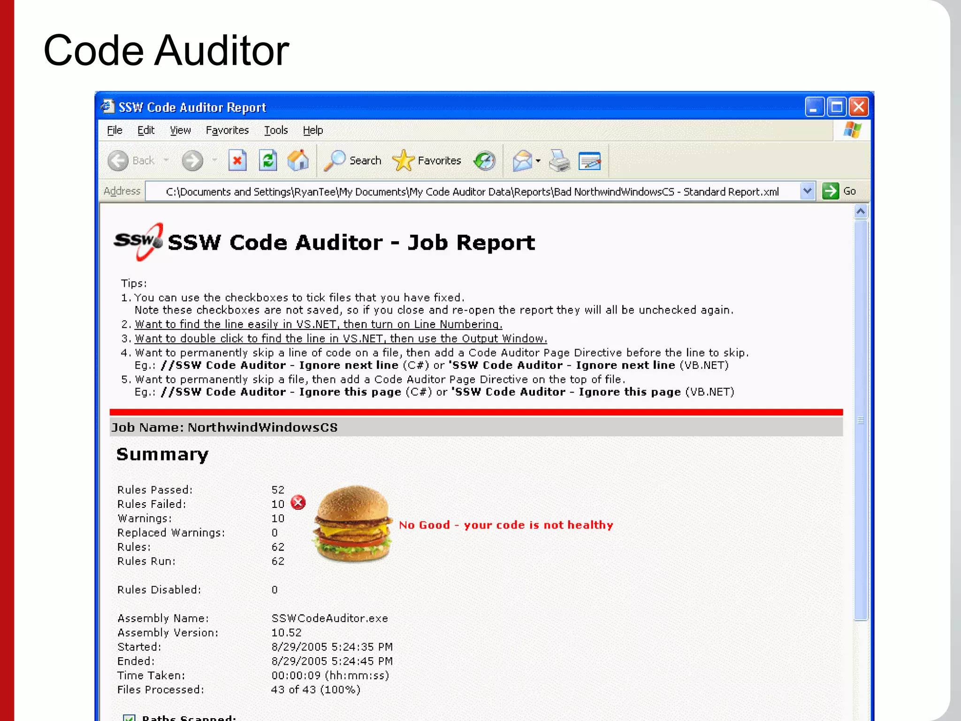This screenshot has width=961, height=721.
Task: Click the Back arrow button
Action: point(118,161)
